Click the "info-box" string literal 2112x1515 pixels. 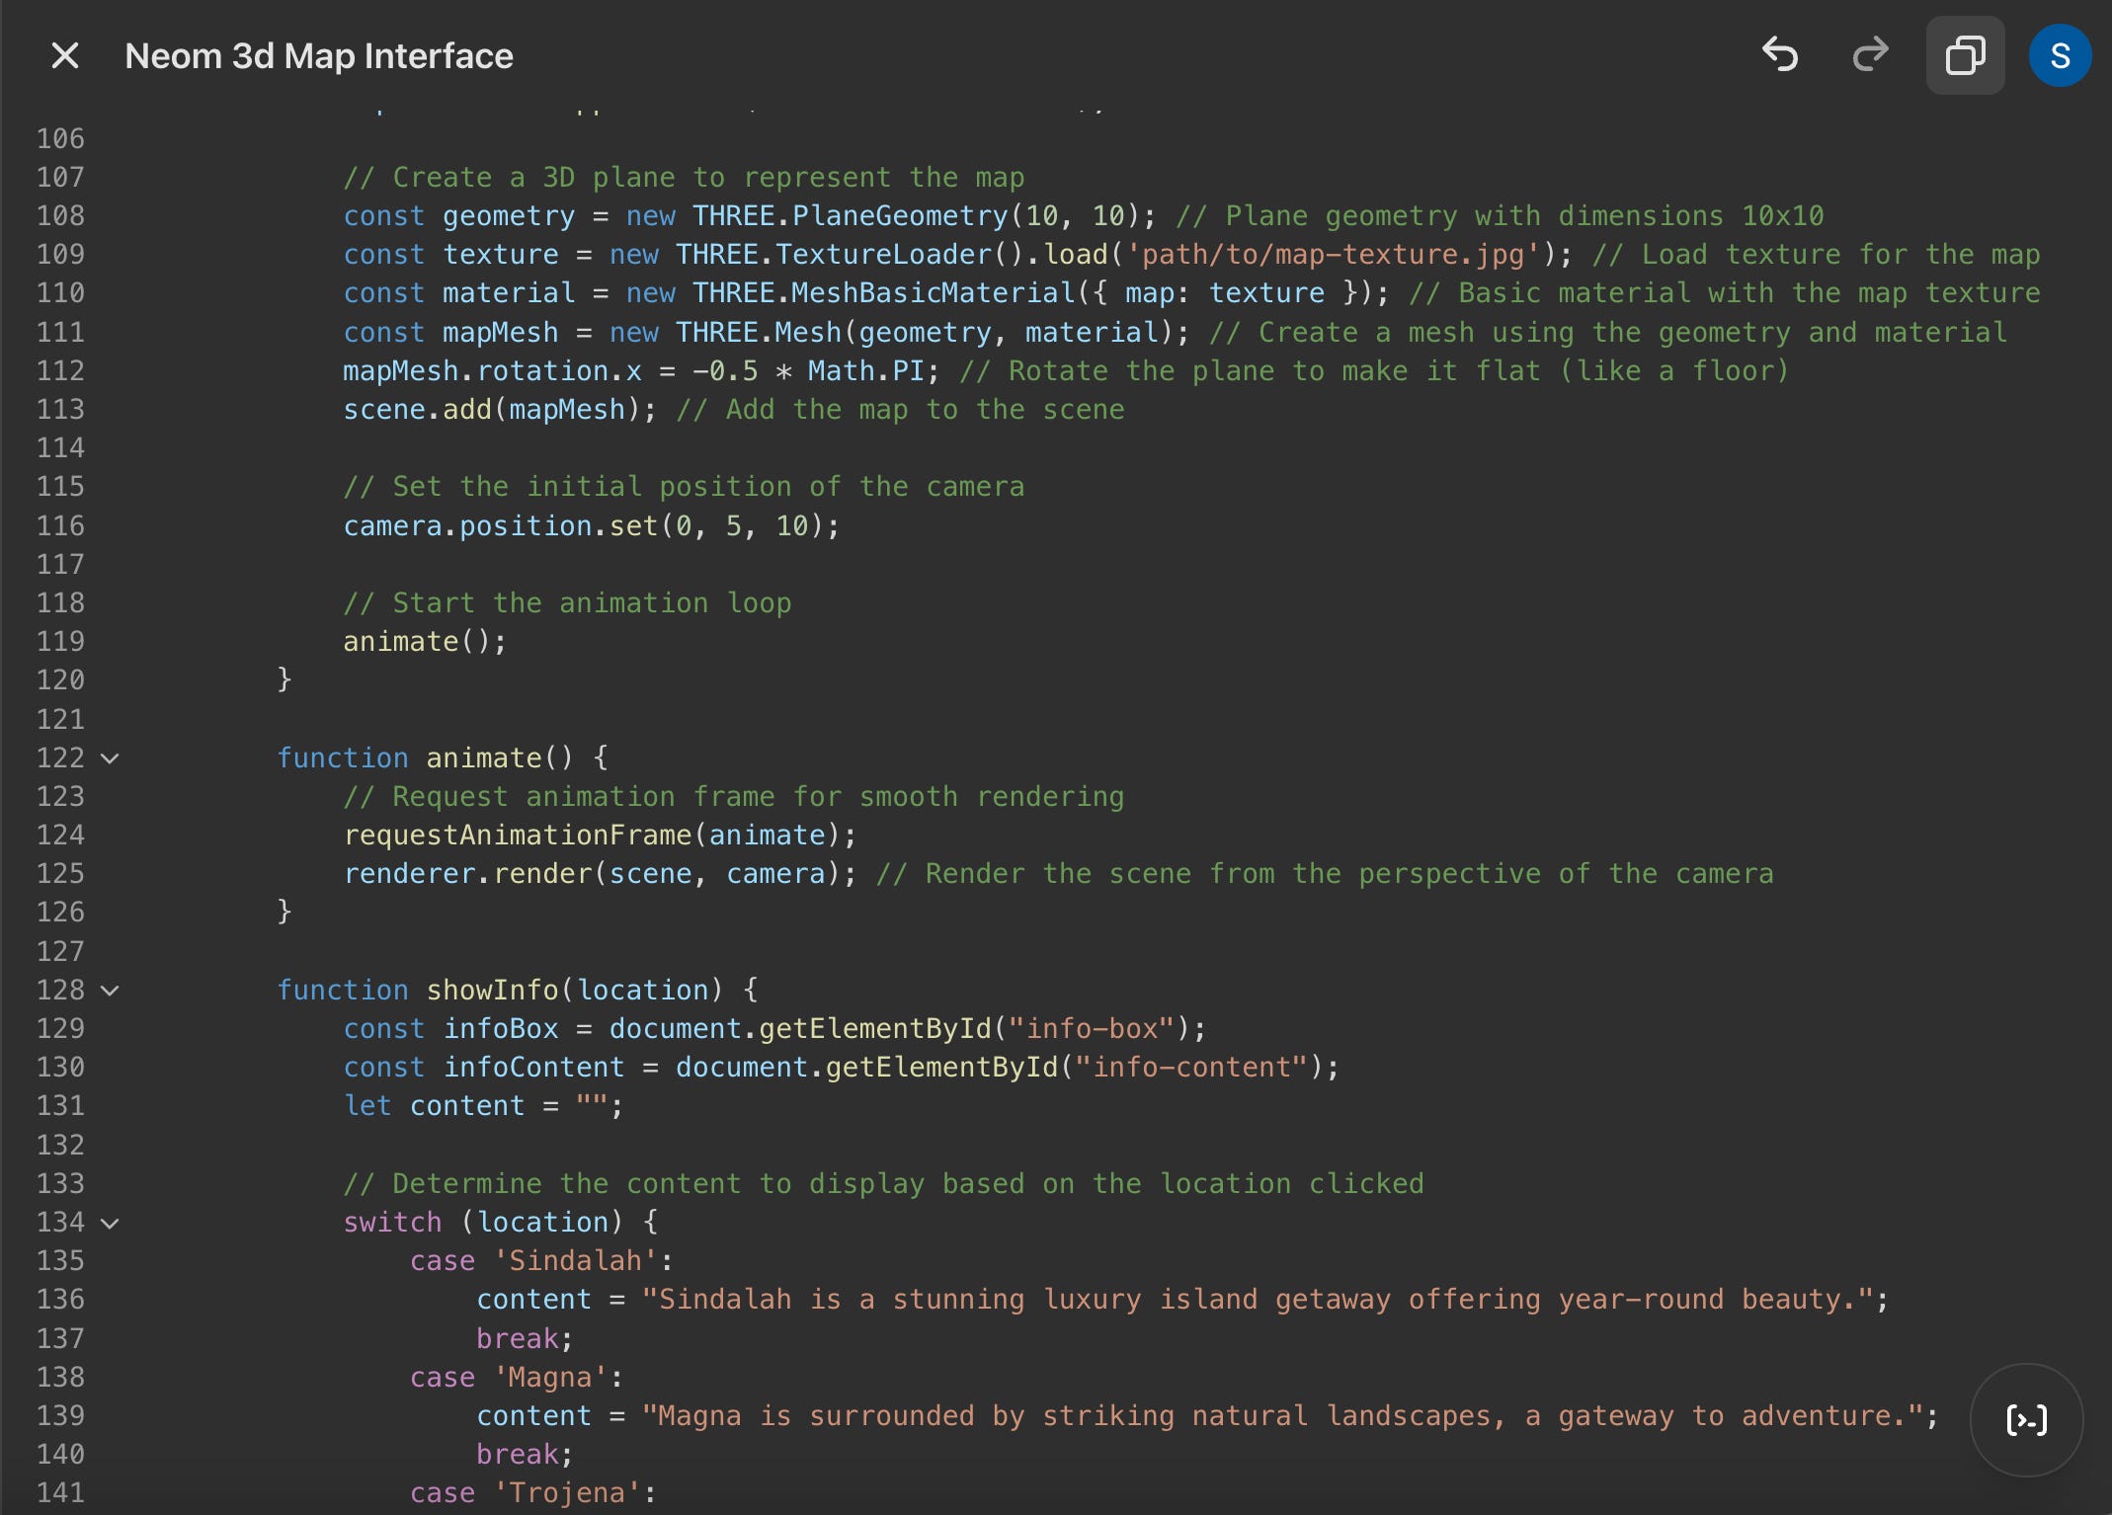point(1091,1029)
